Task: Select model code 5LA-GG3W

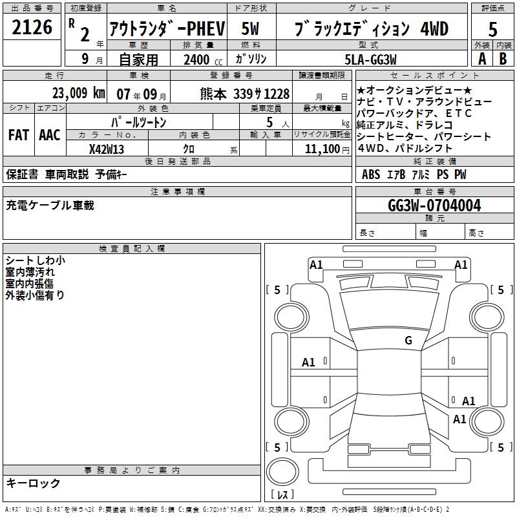Action: (x=370, y=59)
